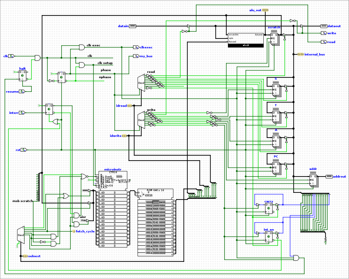Click ROM cell f141 in row 000c
The height and width of the screenshot is (279, 349).
156,223
